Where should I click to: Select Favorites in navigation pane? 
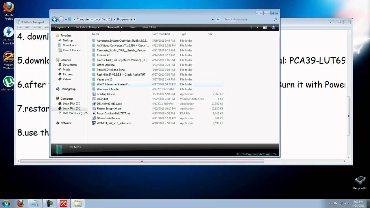pyautogui.click(x=66, y=36)
